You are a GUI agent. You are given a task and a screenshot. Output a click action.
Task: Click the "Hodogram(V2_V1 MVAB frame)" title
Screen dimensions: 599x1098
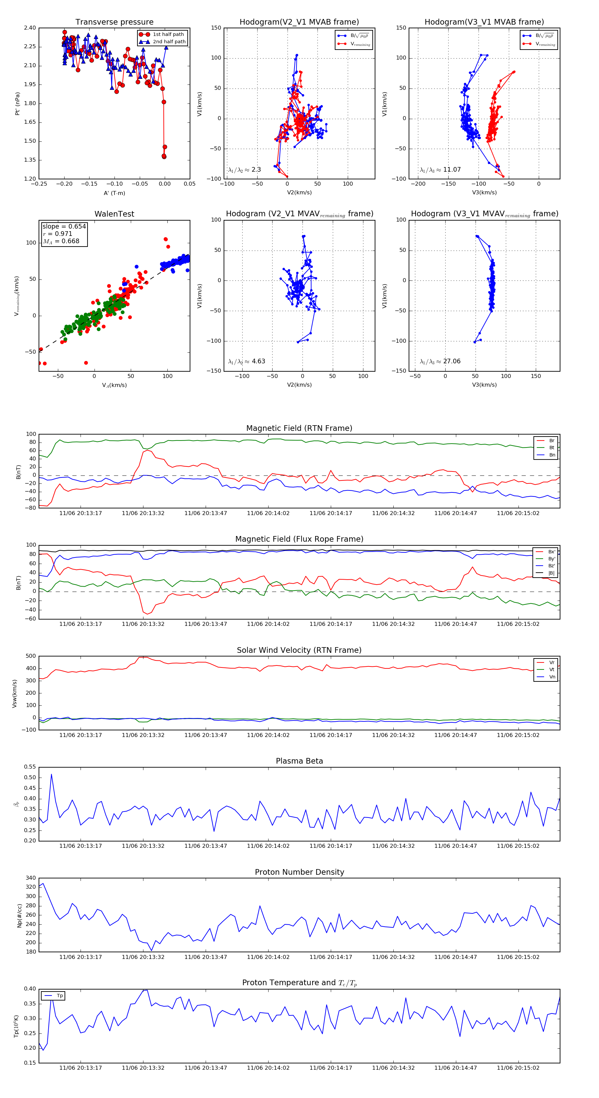click(299, 22)
